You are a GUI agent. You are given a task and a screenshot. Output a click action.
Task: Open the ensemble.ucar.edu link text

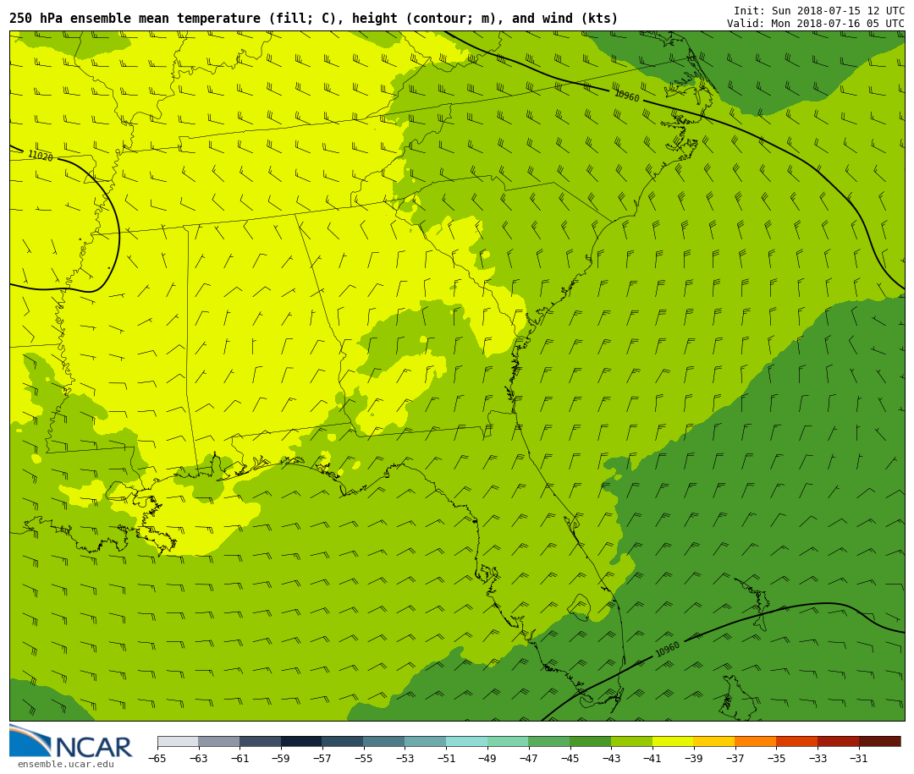click(66, 764)
